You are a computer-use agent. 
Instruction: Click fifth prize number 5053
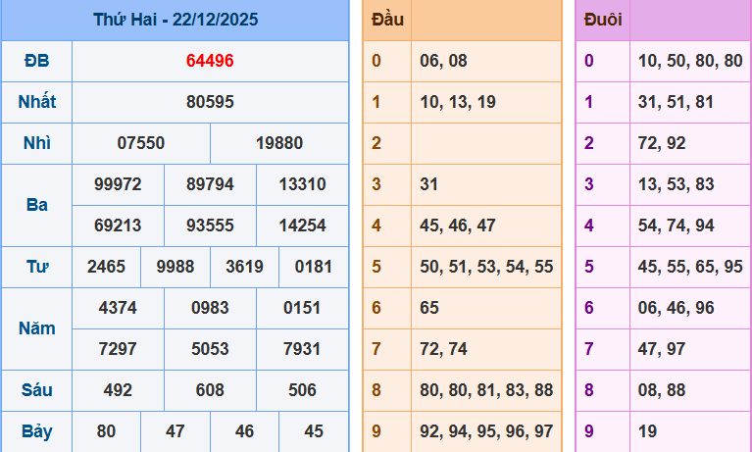click(x=210, y=349)
